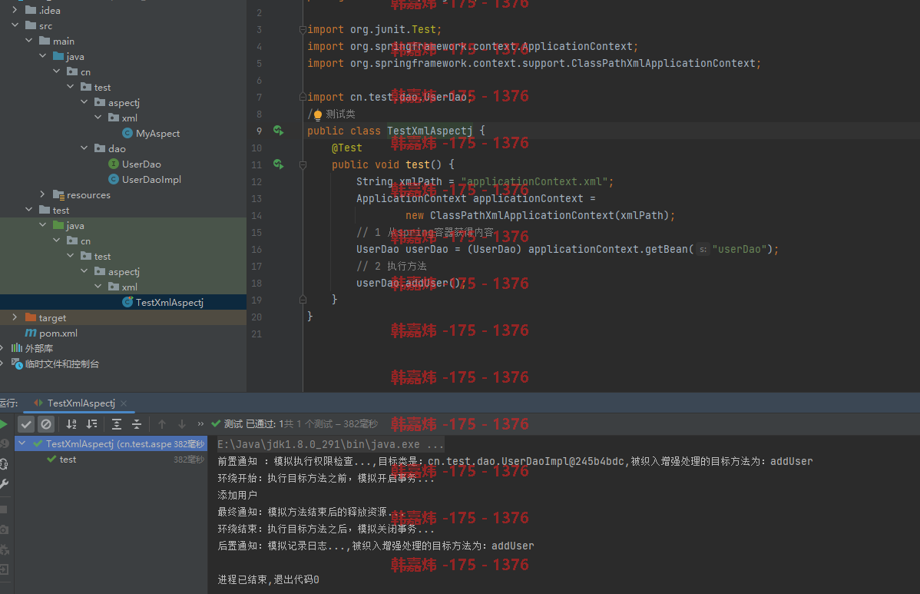The image size is (920, 594).
Task: Click the yellow lightbulb intention icon
Action: [318, 114]
